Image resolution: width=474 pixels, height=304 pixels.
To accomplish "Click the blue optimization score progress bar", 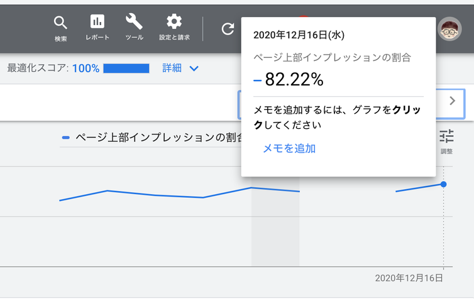I will pos(126,68).
